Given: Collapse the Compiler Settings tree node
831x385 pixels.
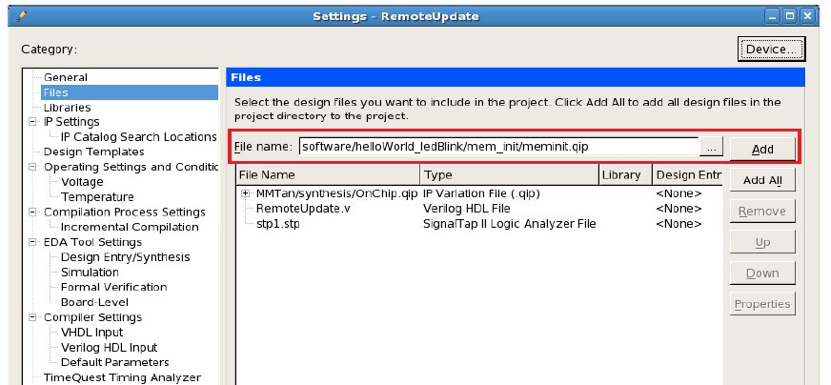Looking at the screenshot, I should (33, 318).
